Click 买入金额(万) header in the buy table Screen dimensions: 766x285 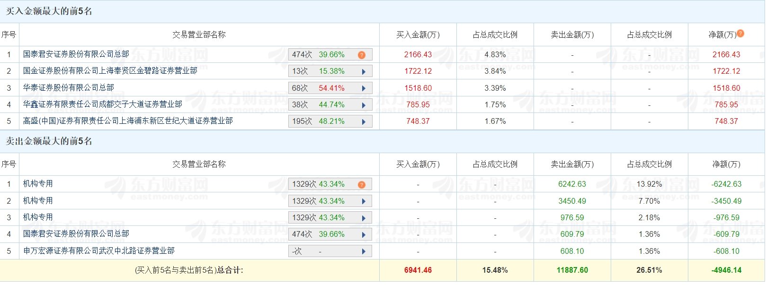click(418, 35)
